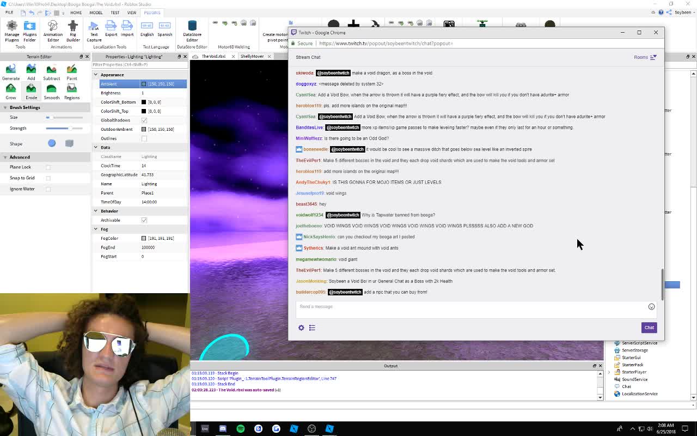Viewport: 697px width, 436px height.
Task: Launch the Animation Editor plugin
Action: (x=53, y=30)
